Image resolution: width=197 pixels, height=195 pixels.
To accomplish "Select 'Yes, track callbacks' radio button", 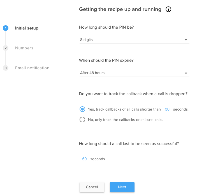I will tap(82, 109).
